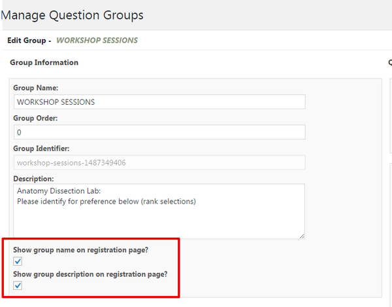
Task: Click the "Group Identifier:" label
Action: pos(41,149)
